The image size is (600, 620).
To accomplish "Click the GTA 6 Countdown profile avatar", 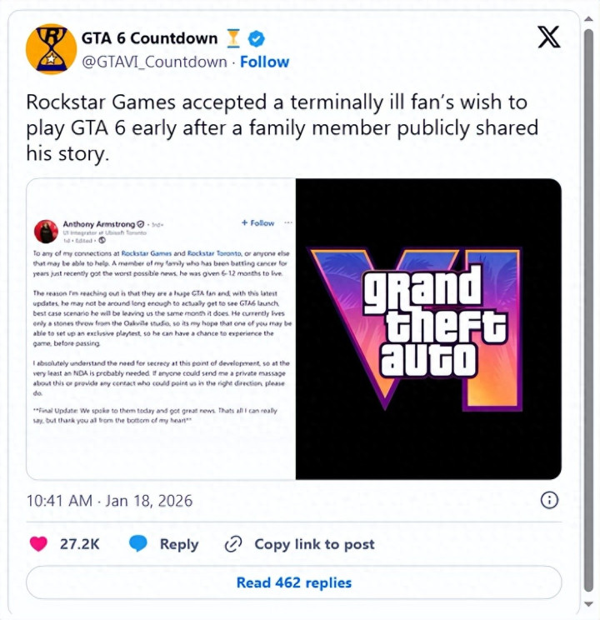I will (x=51, y=48).
